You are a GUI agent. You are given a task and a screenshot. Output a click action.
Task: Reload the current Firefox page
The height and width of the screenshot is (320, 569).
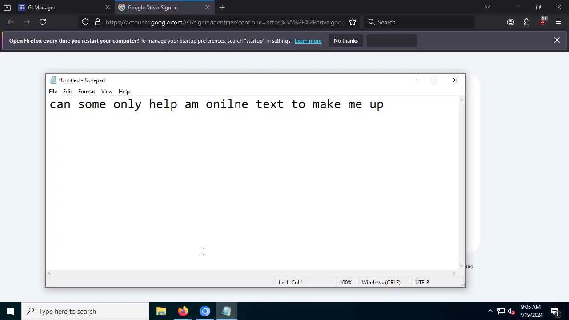coord(43,22)
